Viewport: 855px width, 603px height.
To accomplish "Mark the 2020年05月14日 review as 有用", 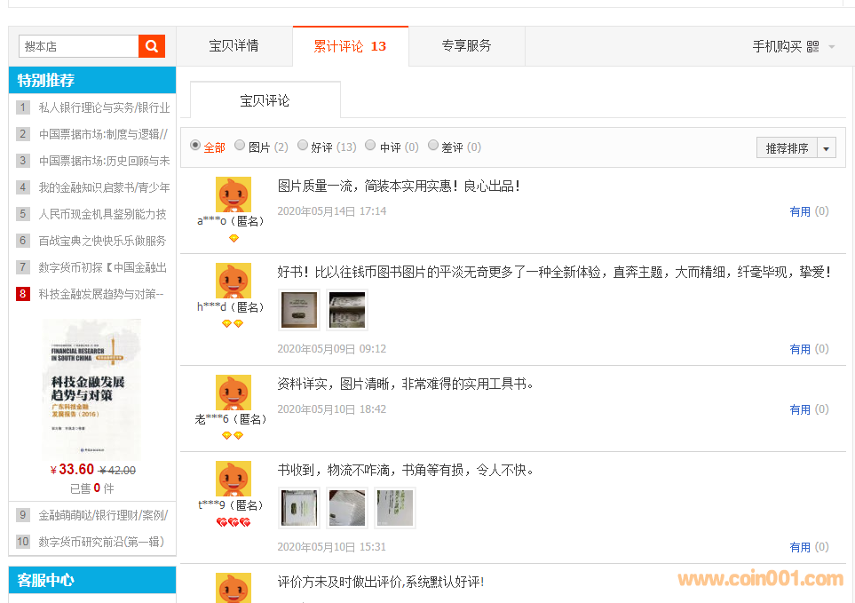I will pyautogui.click(x=800, y=211).
